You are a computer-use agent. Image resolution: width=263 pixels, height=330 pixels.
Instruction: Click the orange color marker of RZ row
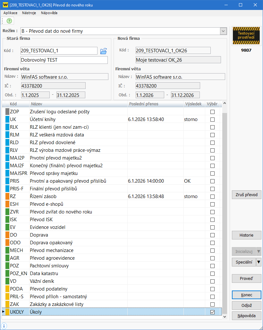(8, 196)
